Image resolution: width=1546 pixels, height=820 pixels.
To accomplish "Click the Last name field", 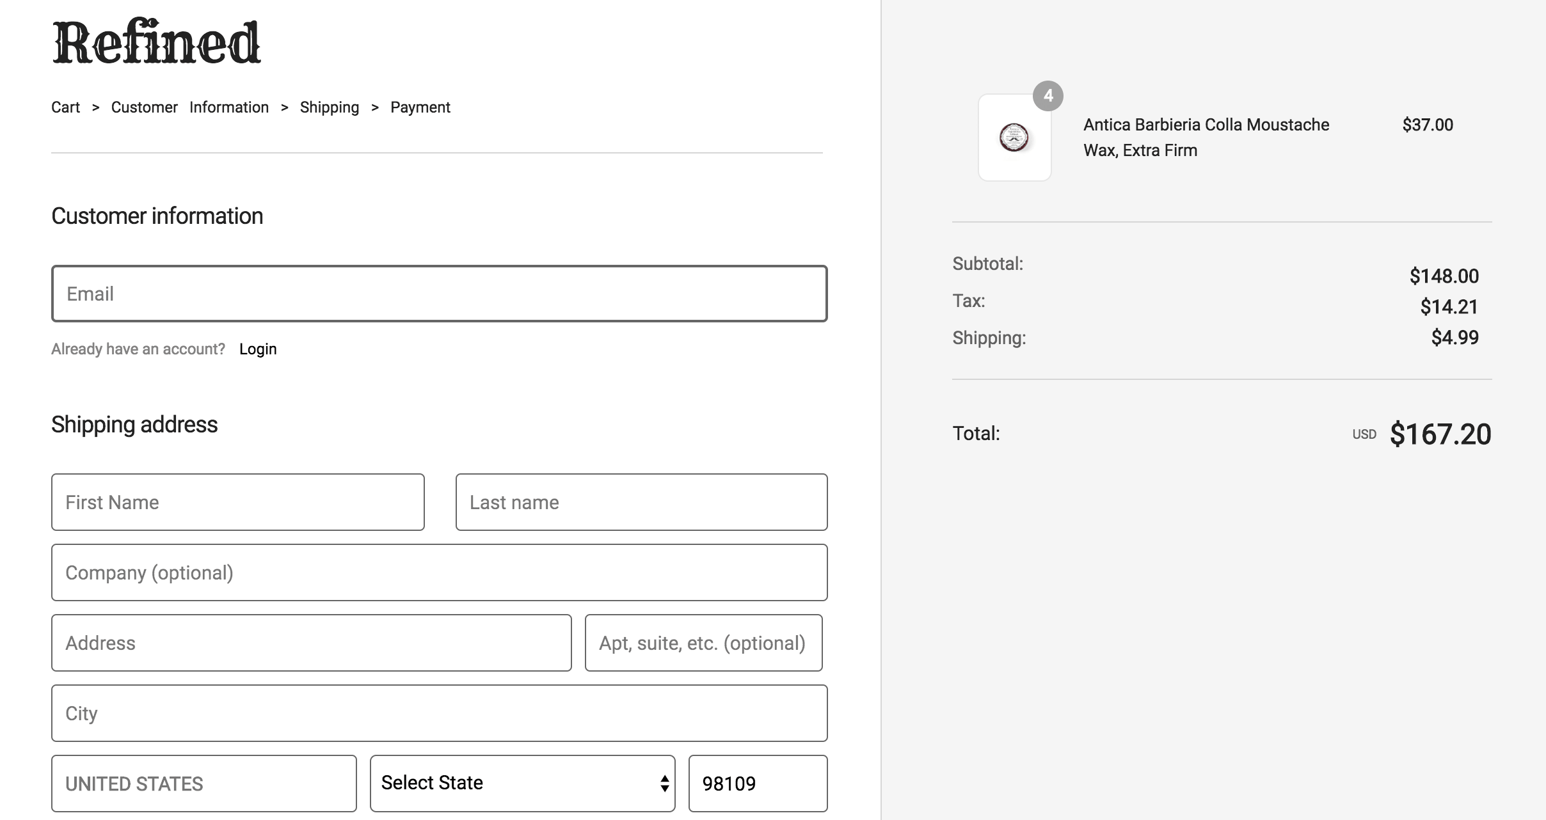I will coord(641,502).
